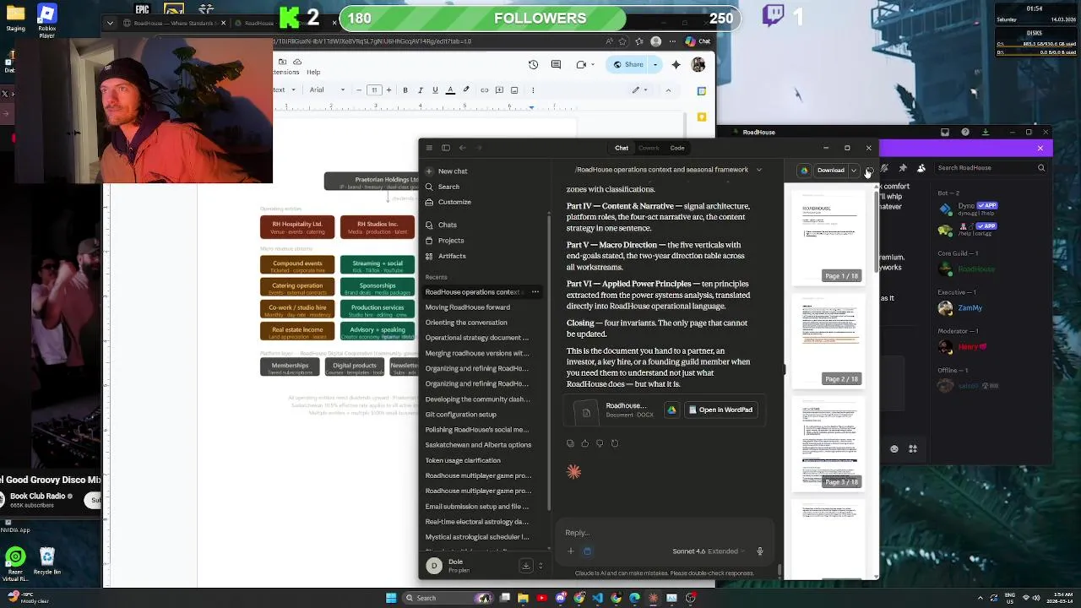The height and width of the screenshot is (608, 1081).
Task: Open the comments icon in Google Docs
Action: [556, 64]
